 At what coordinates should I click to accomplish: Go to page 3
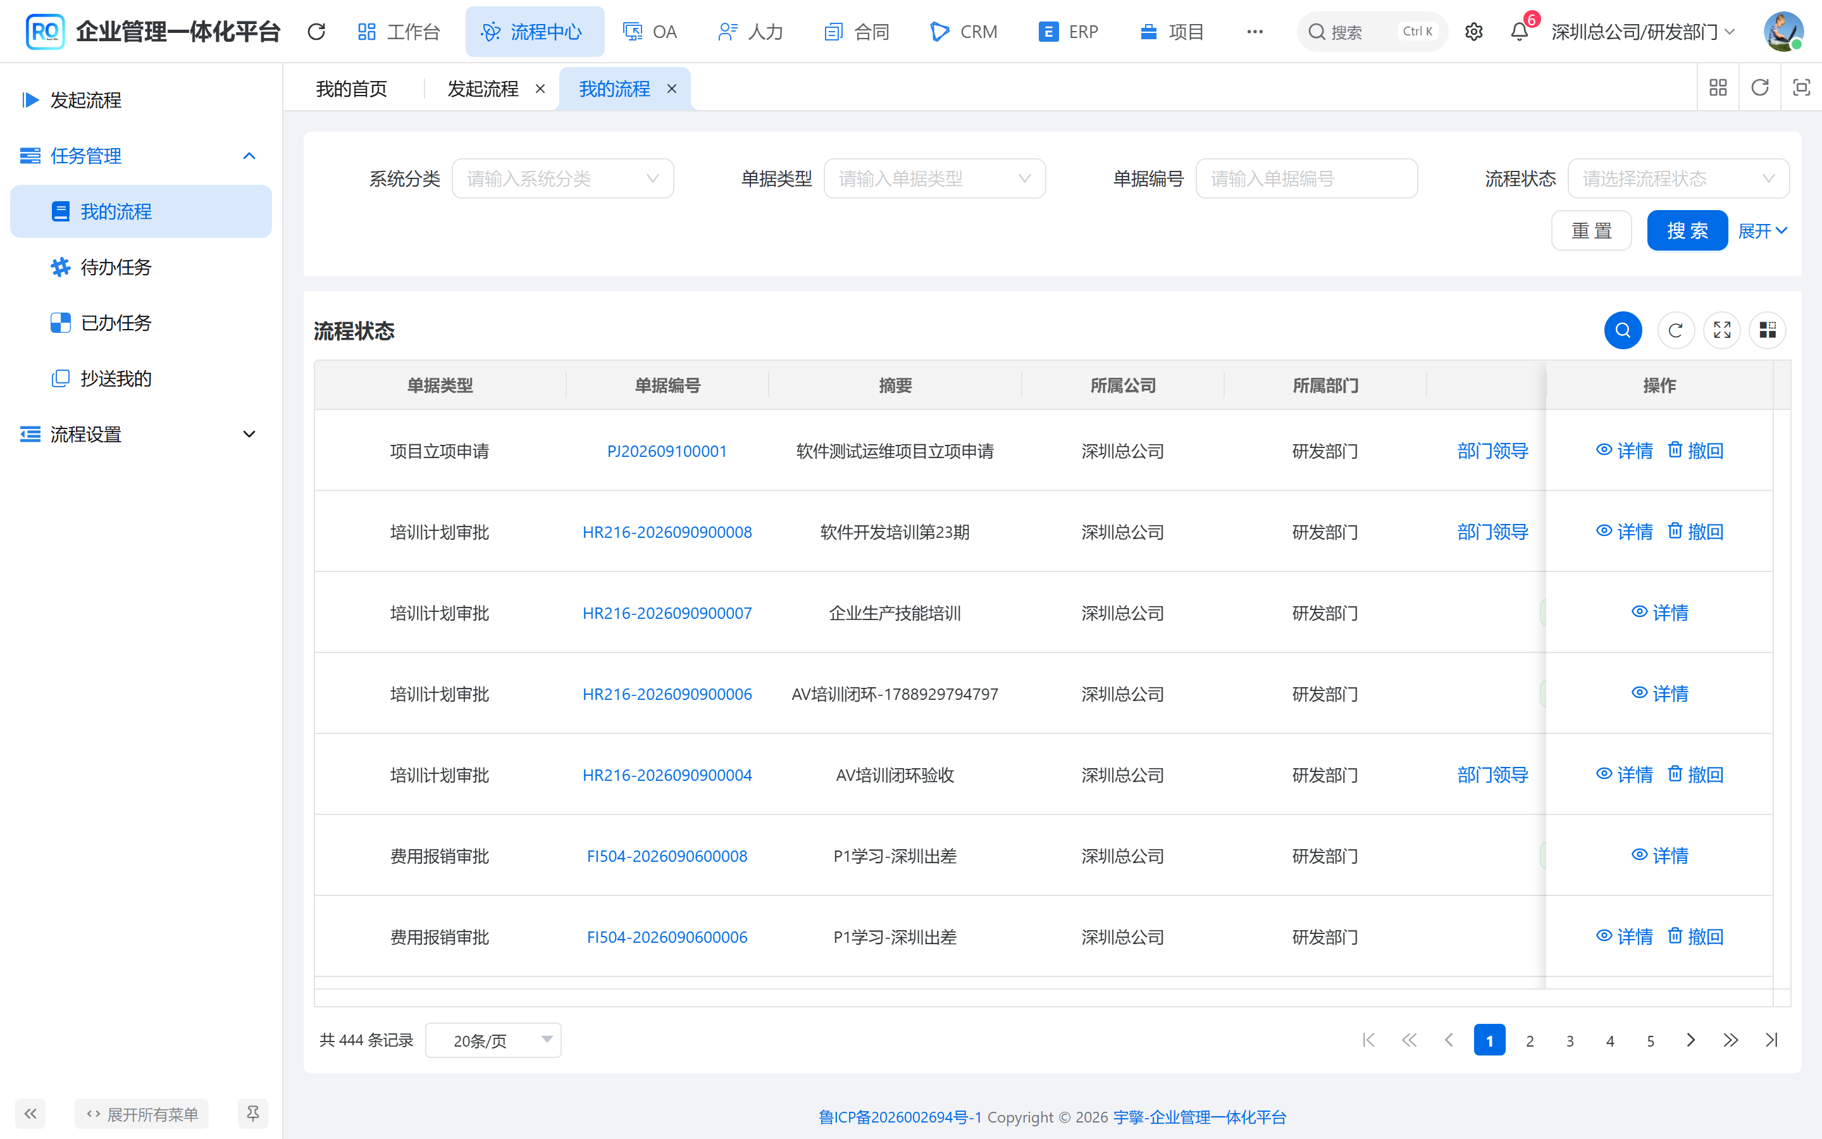(x=1570, y=1040)
